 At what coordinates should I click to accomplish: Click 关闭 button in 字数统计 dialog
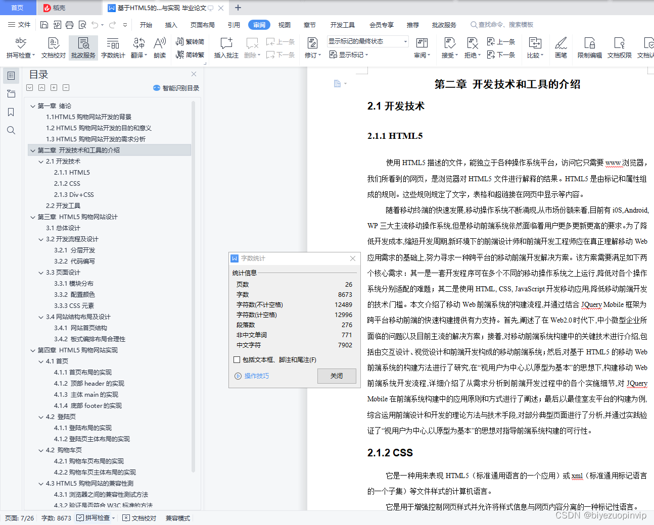pyautogui.click(x=337, y=376)
